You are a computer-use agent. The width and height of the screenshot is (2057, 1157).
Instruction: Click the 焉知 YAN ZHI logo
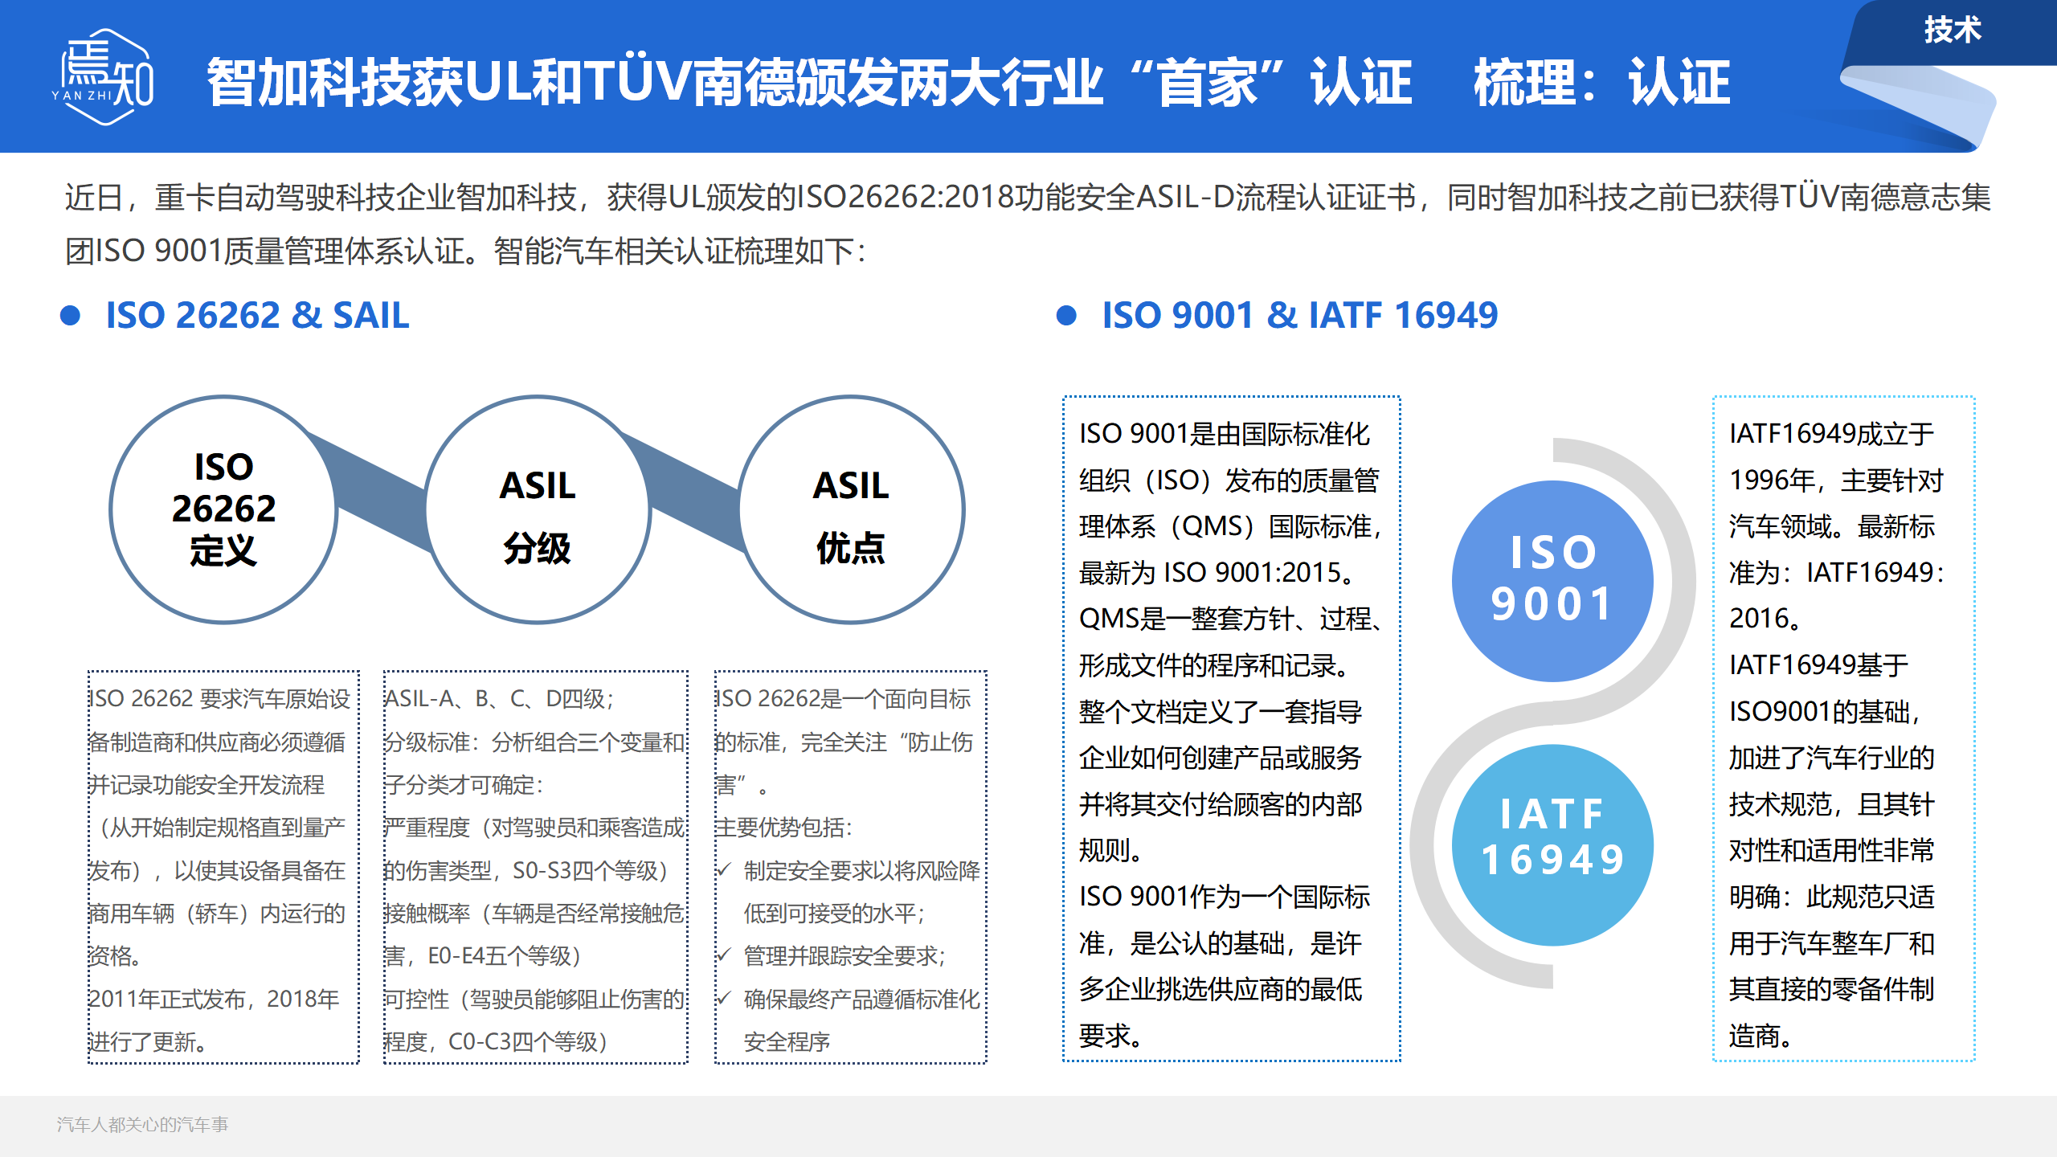pos(104,77)
